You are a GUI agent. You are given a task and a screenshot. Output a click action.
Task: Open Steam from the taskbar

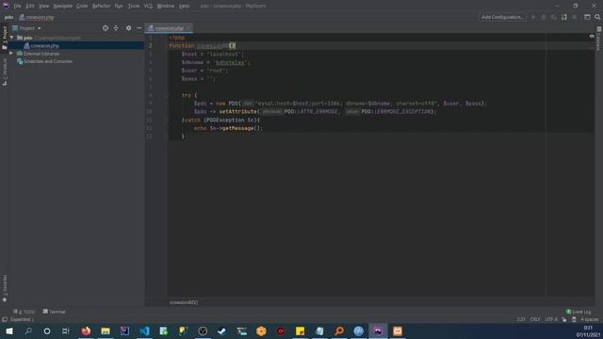pyautogui.click(x=222, y=331)
